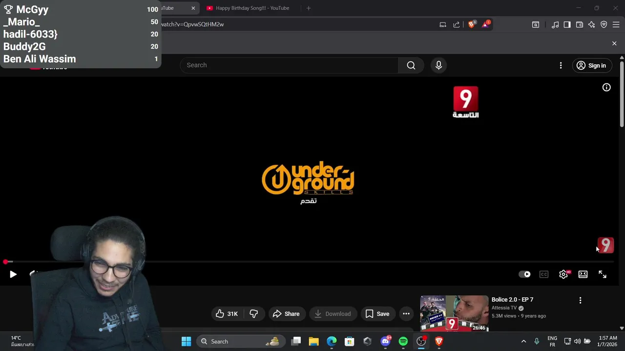Open Task View on taskbar

coord(296,341)
